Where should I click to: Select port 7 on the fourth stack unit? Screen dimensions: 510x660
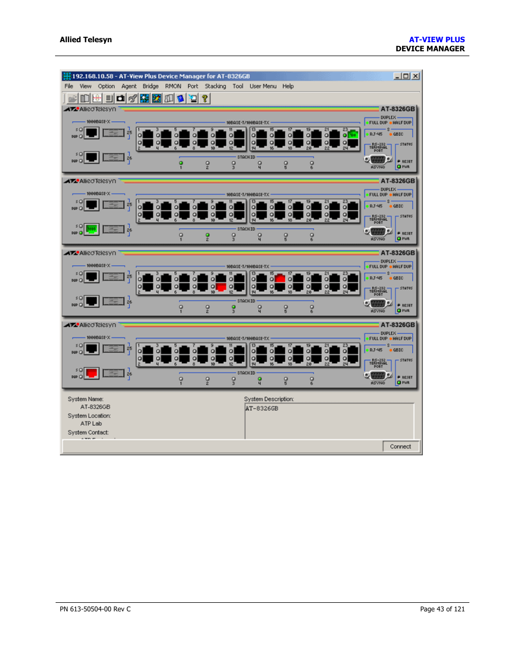pyautogui.click(x=203, y=351)
